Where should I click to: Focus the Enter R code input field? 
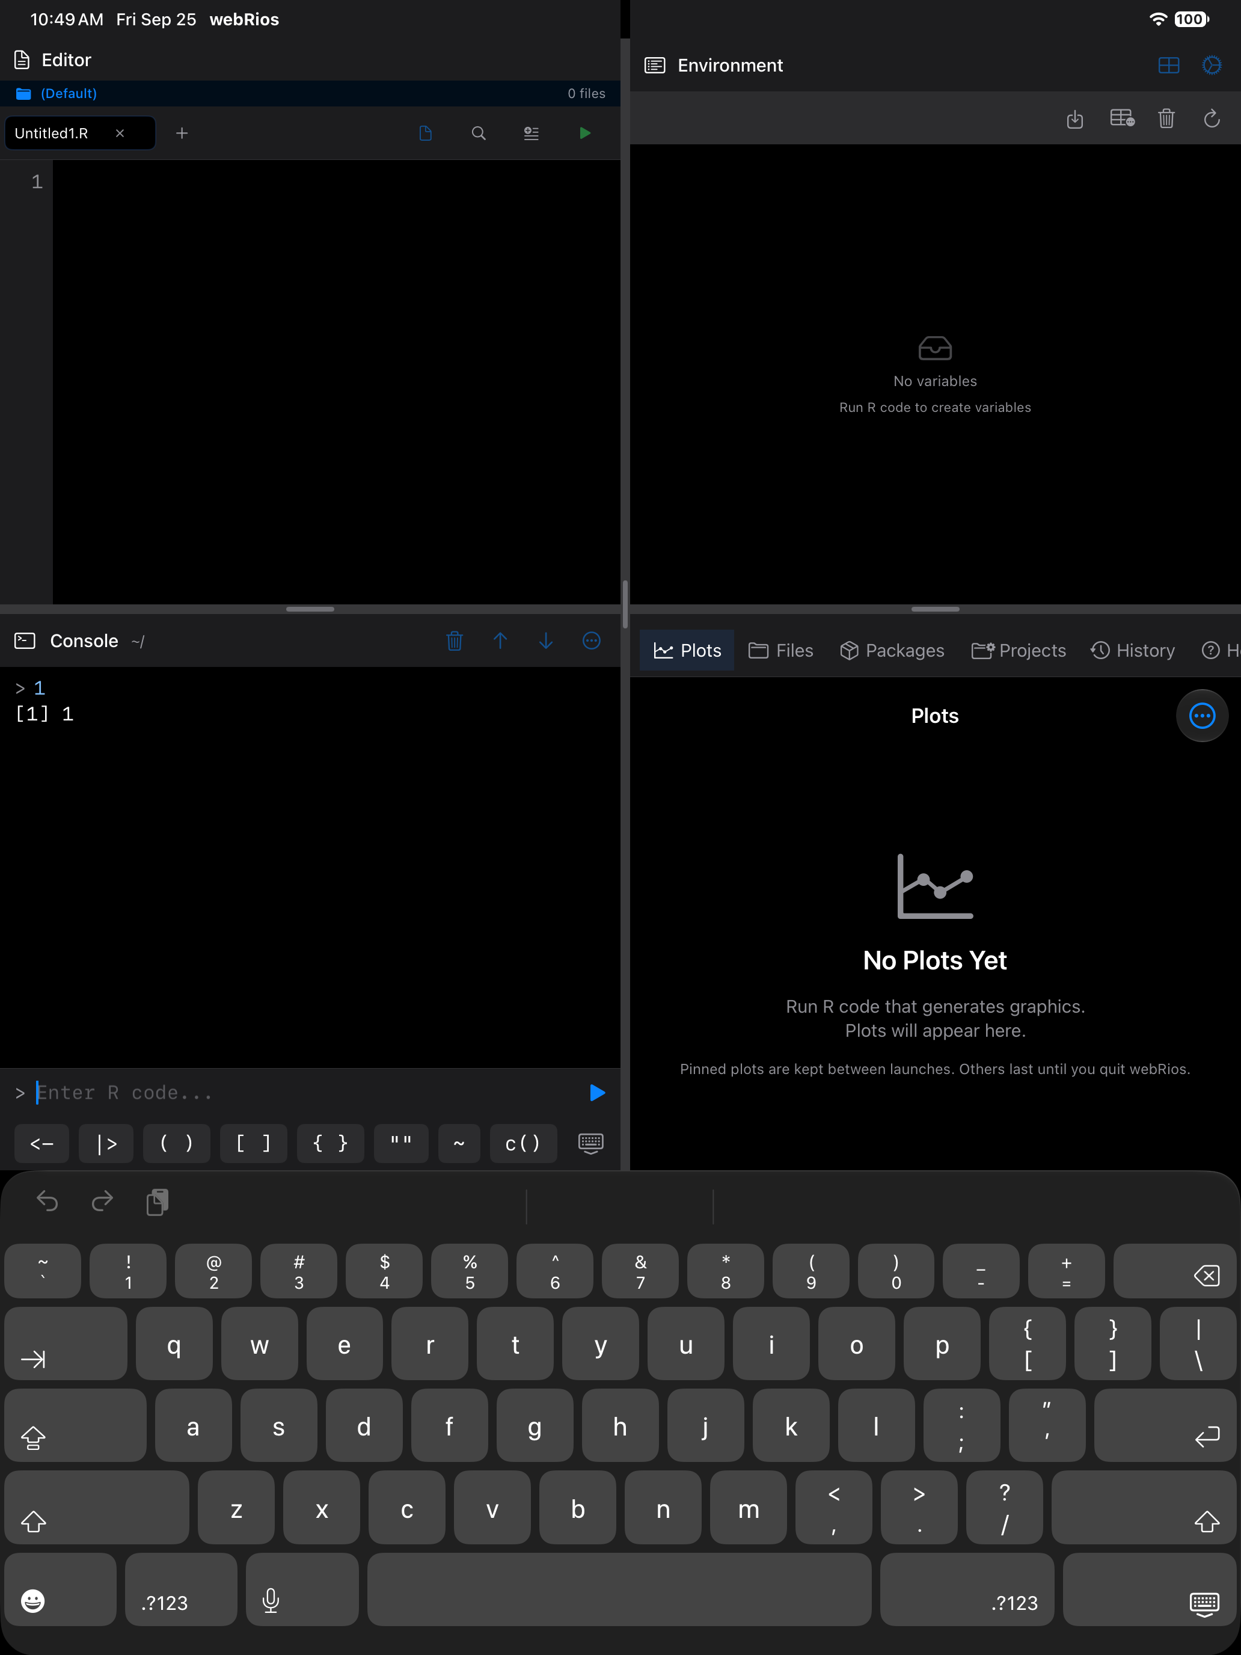click(307, 1093)
